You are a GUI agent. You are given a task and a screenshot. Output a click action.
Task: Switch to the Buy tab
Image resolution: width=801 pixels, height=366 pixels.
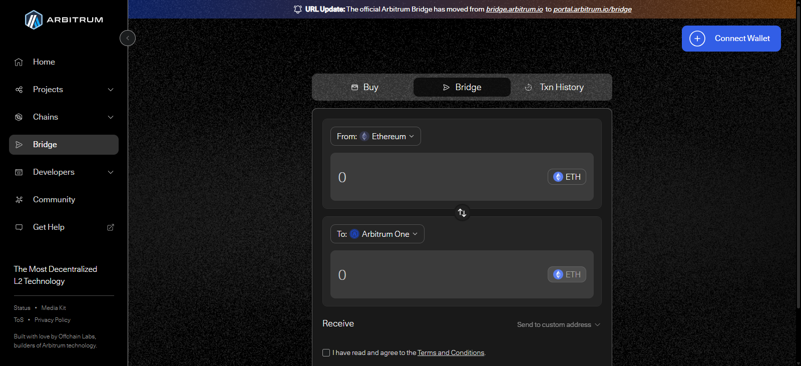pyautogui.click(x=364, y=87)
